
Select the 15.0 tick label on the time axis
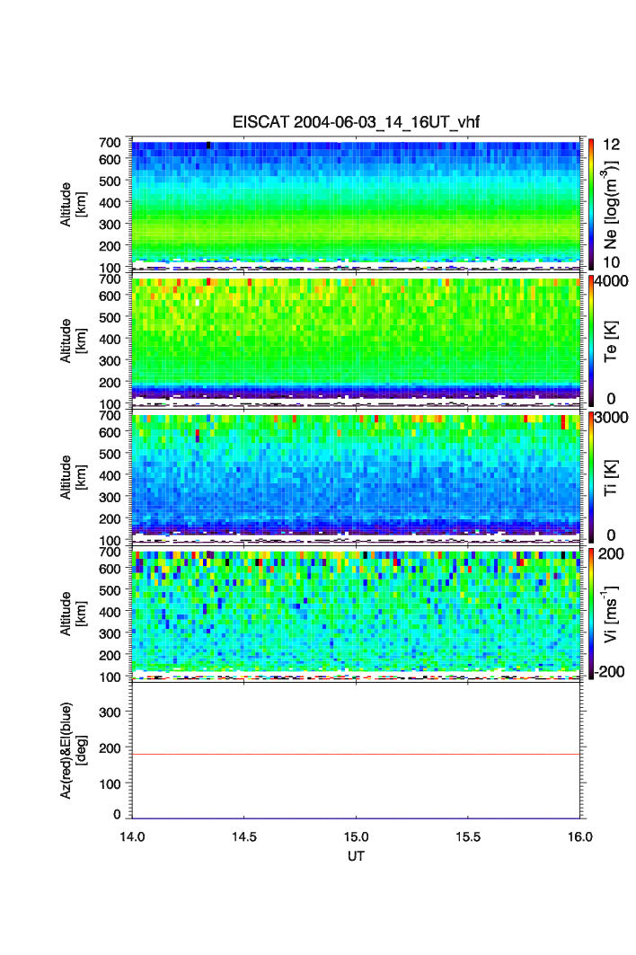pyautogui.click(x=357, y=836)
